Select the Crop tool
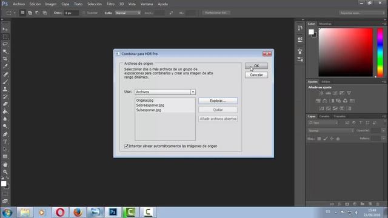The width and height of the screenshot is (388, 218). point(5,59)
